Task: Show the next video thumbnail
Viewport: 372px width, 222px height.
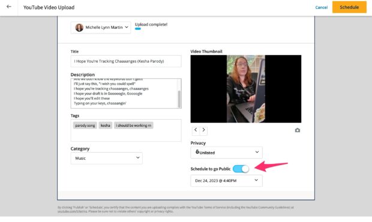Action: [x=203, y=130]
